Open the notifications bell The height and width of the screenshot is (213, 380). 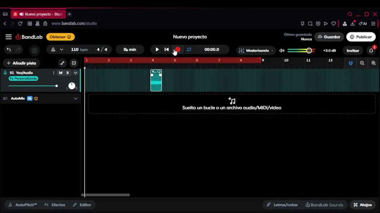pos(371,51)
